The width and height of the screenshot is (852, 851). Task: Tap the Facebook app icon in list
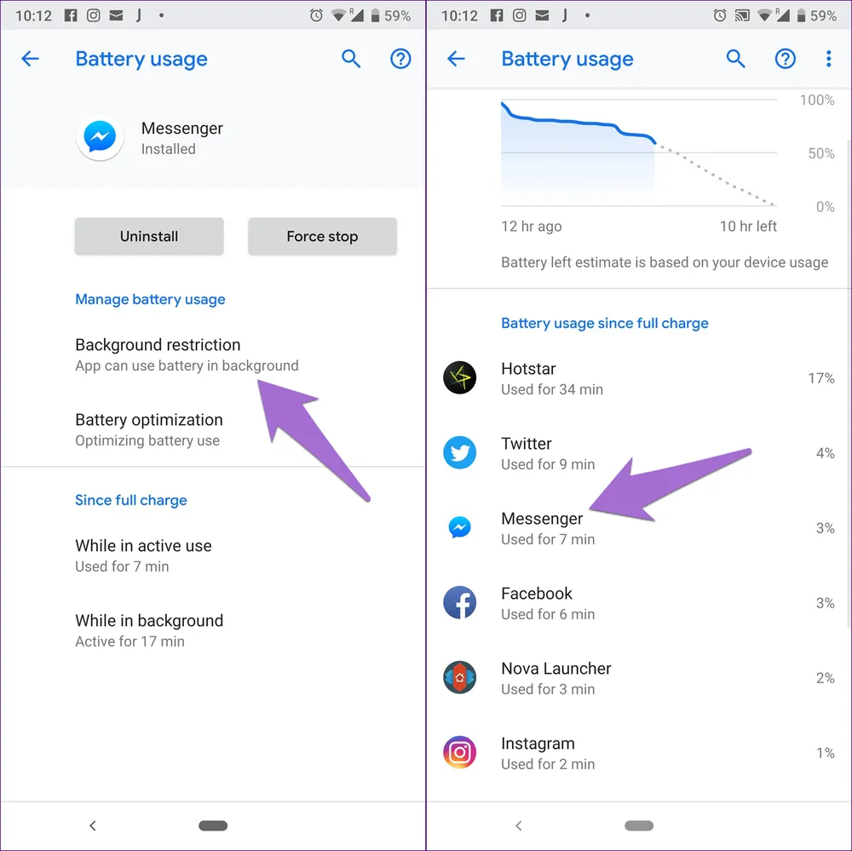point(460,602)
